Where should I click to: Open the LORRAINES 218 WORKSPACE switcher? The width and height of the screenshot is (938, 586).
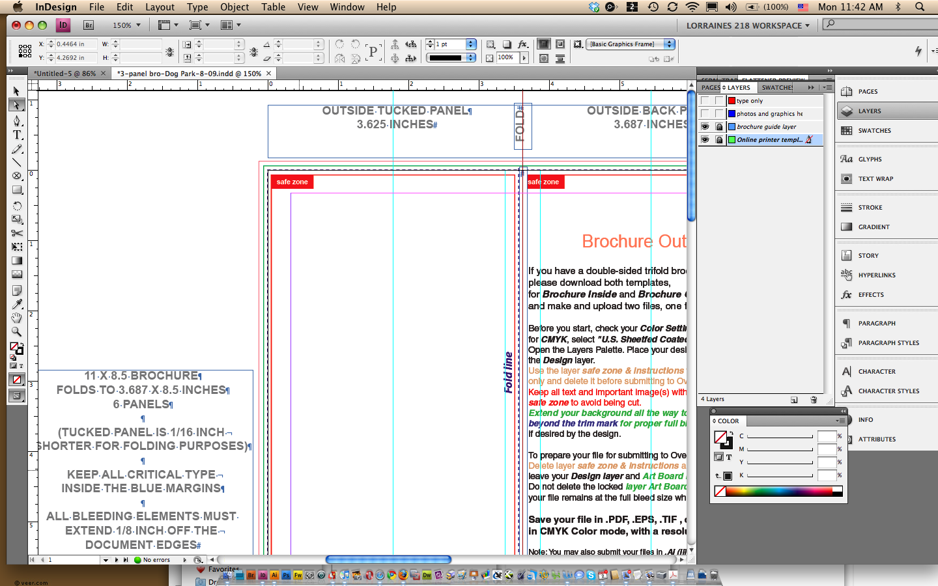(748, 25)
